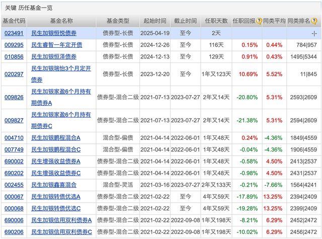Open 民生加银信用双利债券A fund link

click(x=61, y=220)
